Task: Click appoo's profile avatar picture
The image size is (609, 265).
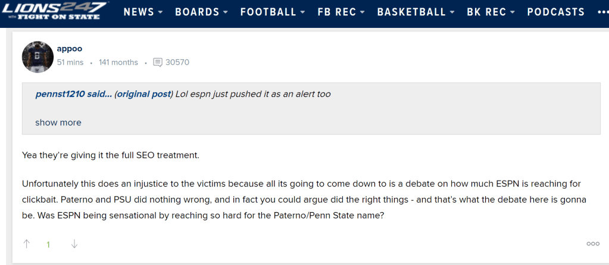Action: [38, 57]
